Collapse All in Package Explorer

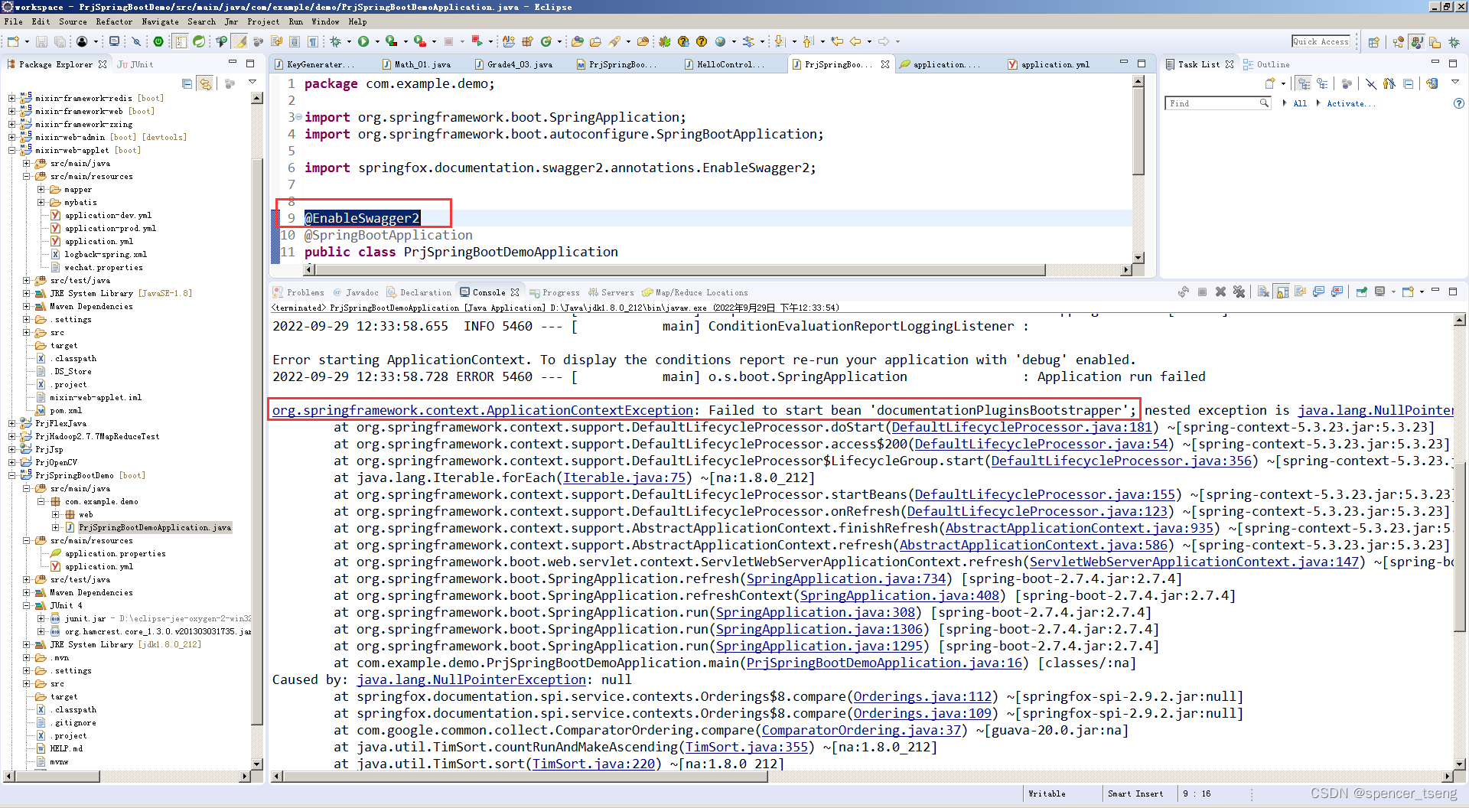[187, 84]
